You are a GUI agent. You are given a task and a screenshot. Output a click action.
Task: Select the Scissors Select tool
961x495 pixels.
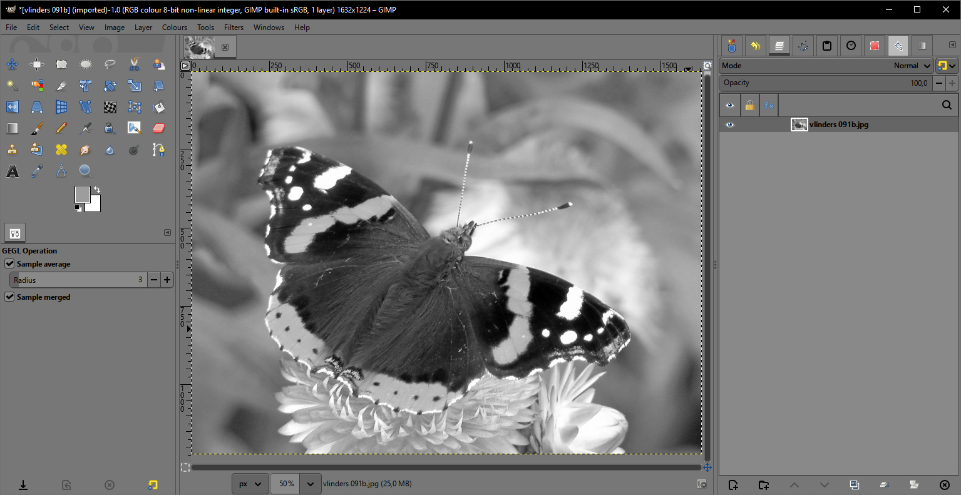coord(135,64)
